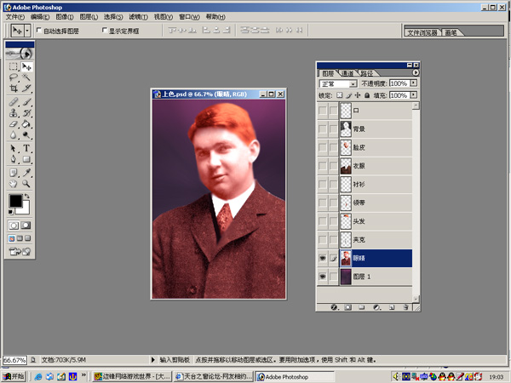Open the 文件浏览器 palette tab
This screenshot has height=383, width=511.
422,32
